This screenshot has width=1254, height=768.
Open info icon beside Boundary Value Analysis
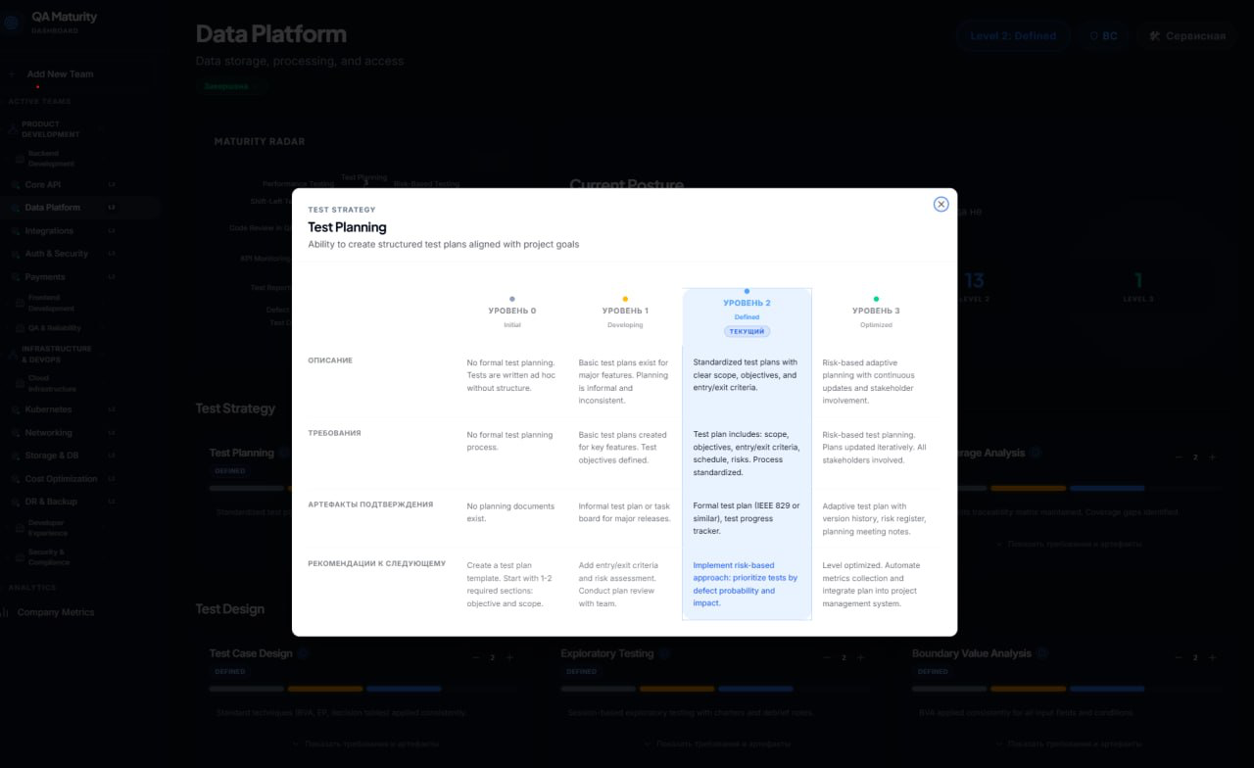click(1042, 653)
